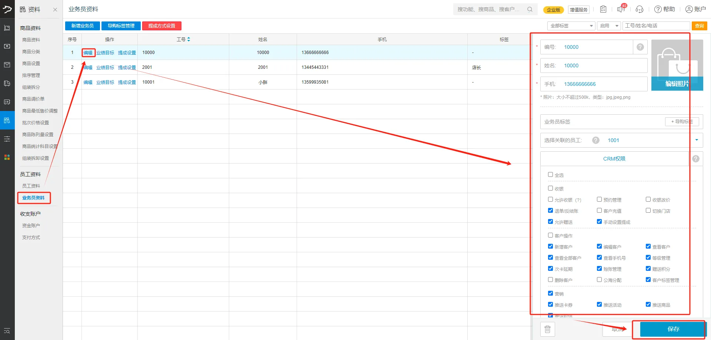Click the help icon beside 编号 field
This screenshot has width=711, height=340.
[x=640, y=47]
